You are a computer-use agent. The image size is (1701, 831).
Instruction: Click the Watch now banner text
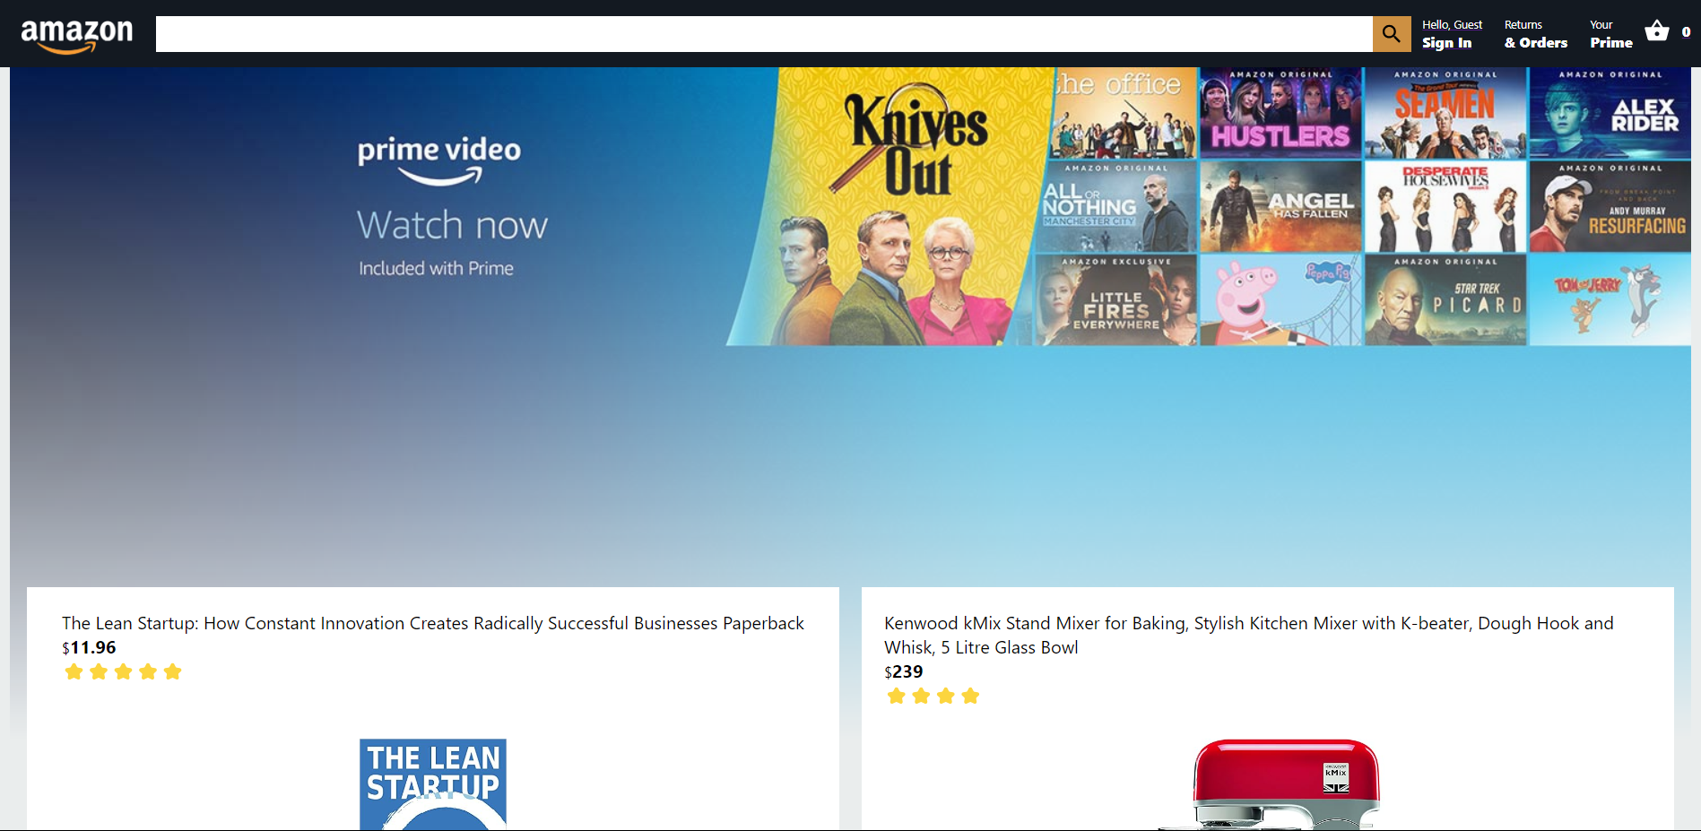452,224
